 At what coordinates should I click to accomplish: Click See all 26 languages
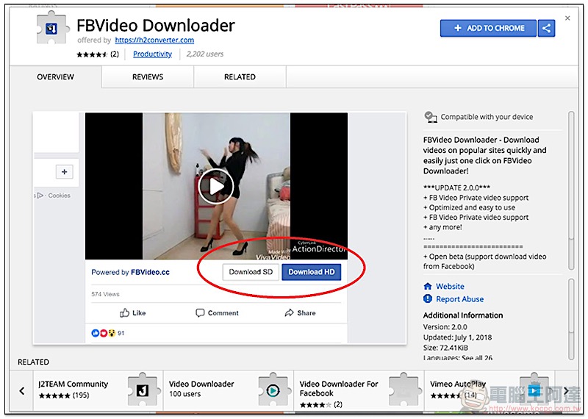[x=477, y=358]
